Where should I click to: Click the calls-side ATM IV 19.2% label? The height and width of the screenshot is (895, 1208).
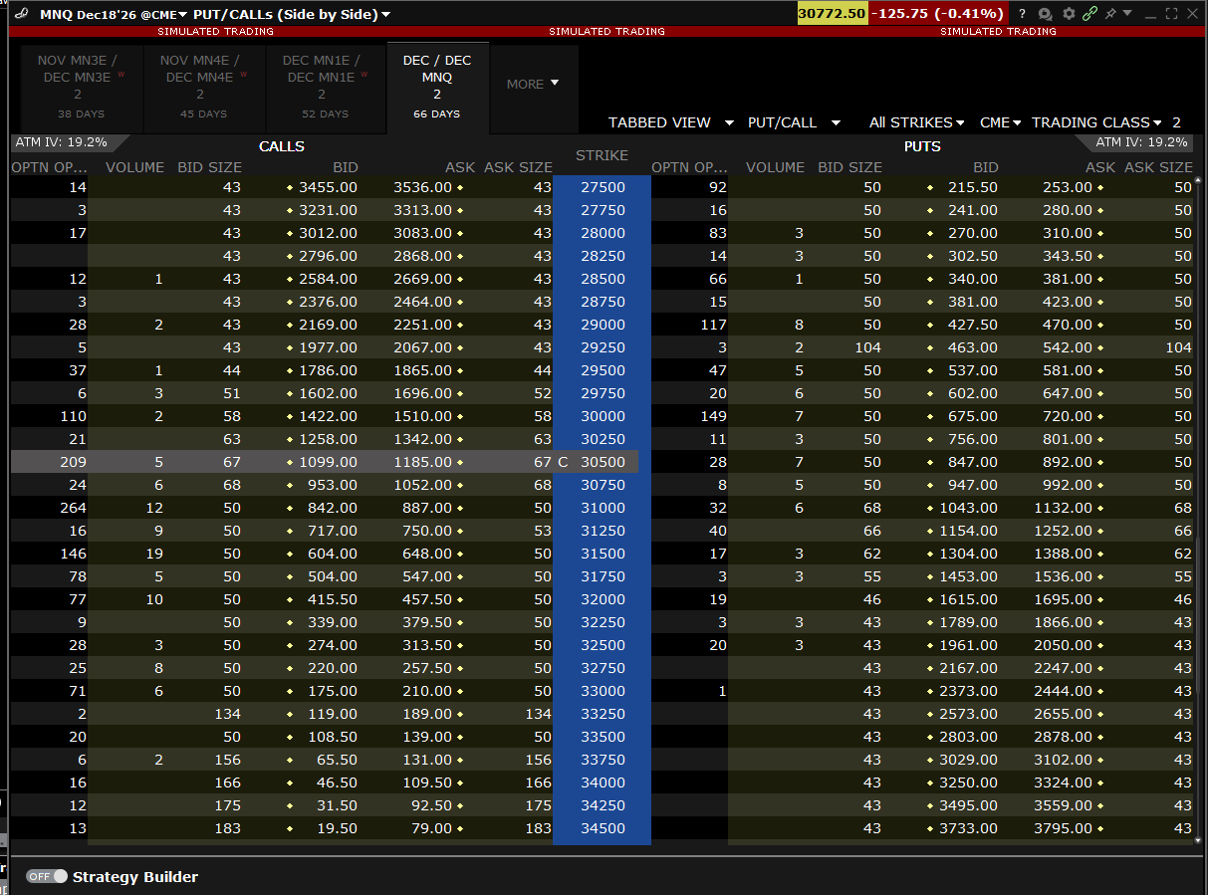tap(61, 142)
